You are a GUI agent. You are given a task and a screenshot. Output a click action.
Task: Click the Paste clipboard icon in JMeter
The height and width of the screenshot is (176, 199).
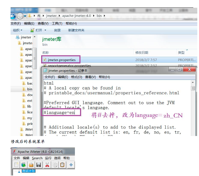62,165
